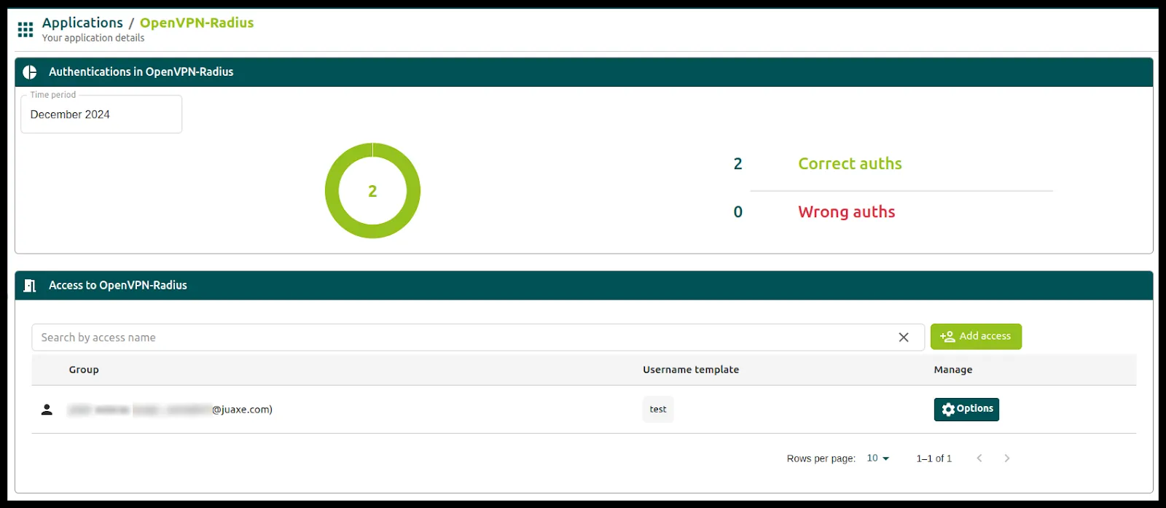The width and height of the screenshot is (1166, 508).
Task: Click the Rows per page label
Action: 821,458
